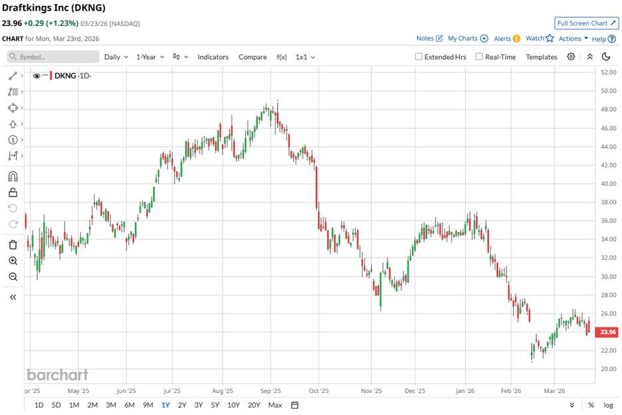Check the Real-Time checkbox
This screenshot has width=622, height=415.
point(479,57)
